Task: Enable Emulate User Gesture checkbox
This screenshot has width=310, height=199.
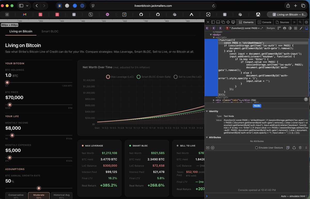Action: click(x=257, y=148)
